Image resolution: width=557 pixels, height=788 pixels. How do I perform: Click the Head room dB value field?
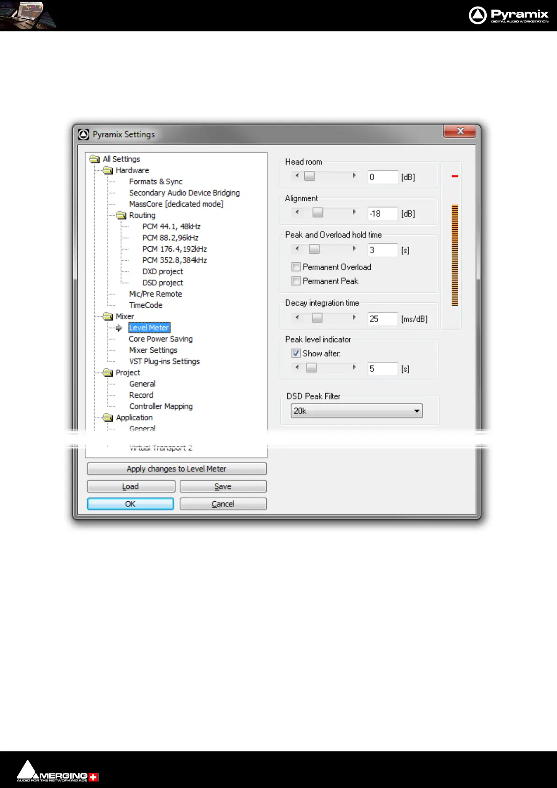click(x=382, y=177)
